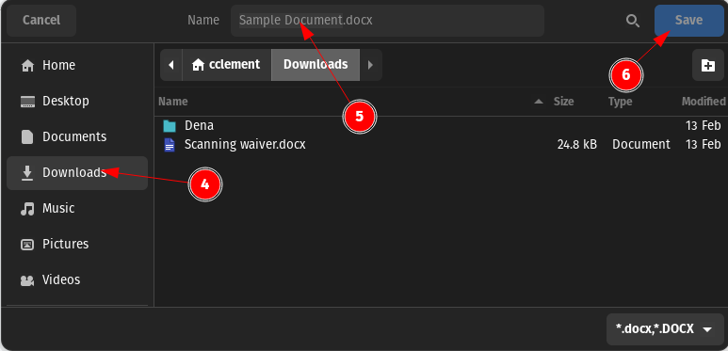Go forward with right path arrow
The image size is (728, 351).
[x=370, y=65]
